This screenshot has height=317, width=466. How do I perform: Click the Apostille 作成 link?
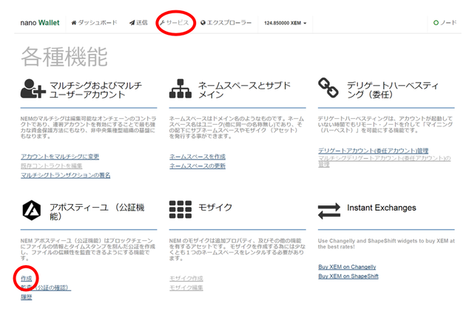(26, 279)
